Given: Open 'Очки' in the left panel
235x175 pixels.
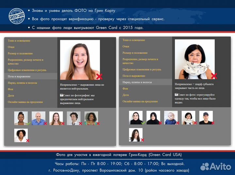Looking at the screenshot, I should coord(11,47).
